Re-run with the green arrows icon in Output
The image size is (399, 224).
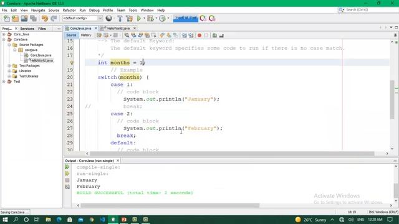[67, 167]
